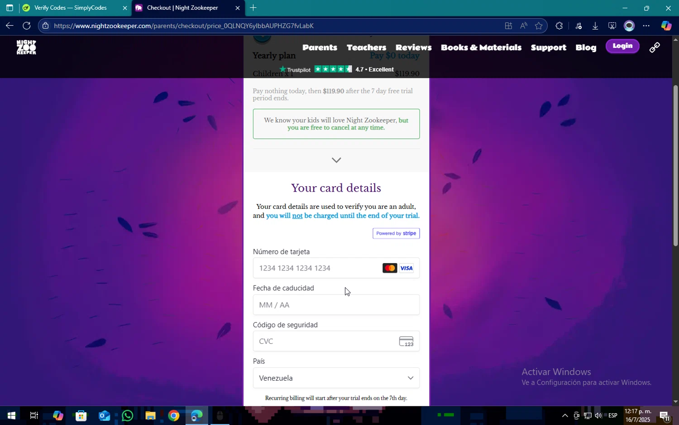Launch the web capture screenshot tool
The width and height of the screenshot is (679, 425).
[612, 26]
